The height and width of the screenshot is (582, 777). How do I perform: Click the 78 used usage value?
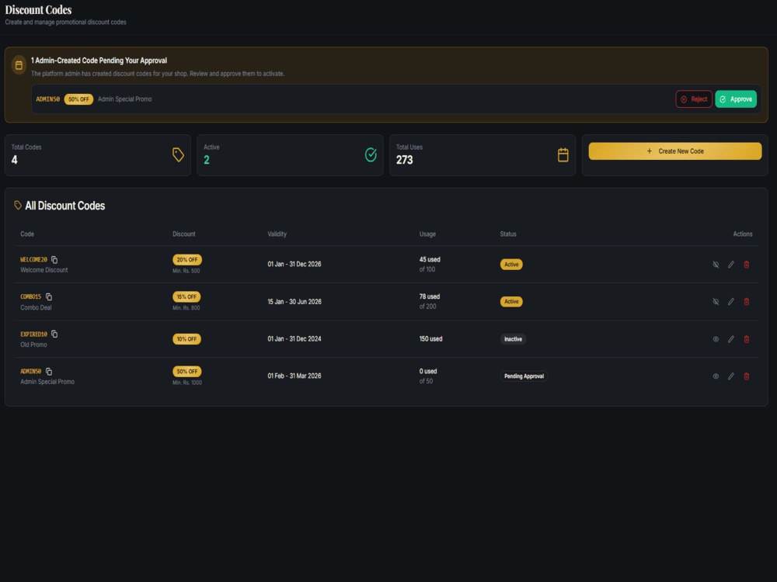point(429,296)
